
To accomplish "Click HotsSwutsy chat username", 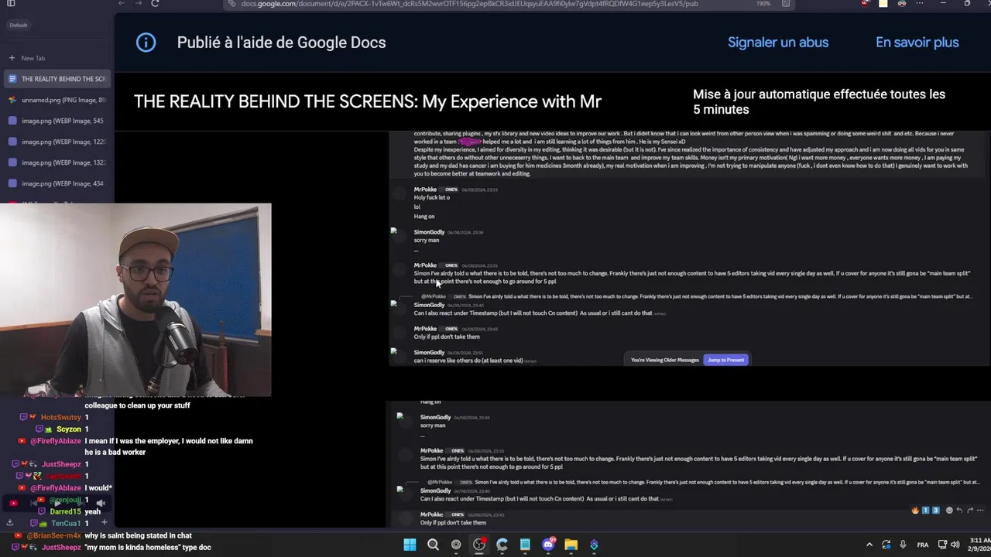I will coord(61,417).
